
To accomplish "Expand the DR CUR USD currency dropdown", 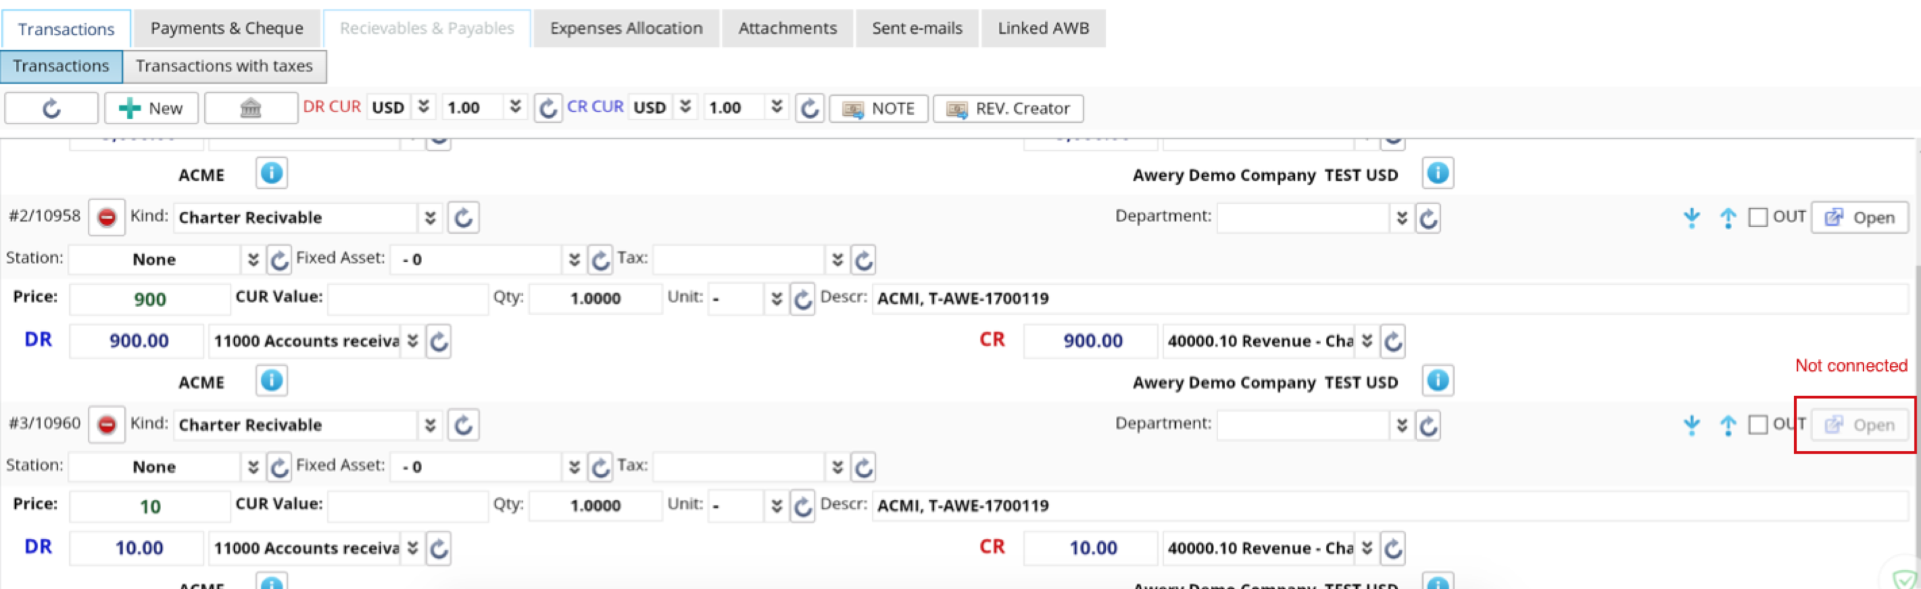I will (x=423, y=106).
